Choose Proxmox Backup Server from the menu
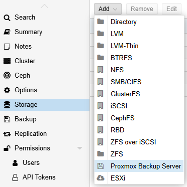The height and width of the screenshot is (187, 187). (139, 166)
